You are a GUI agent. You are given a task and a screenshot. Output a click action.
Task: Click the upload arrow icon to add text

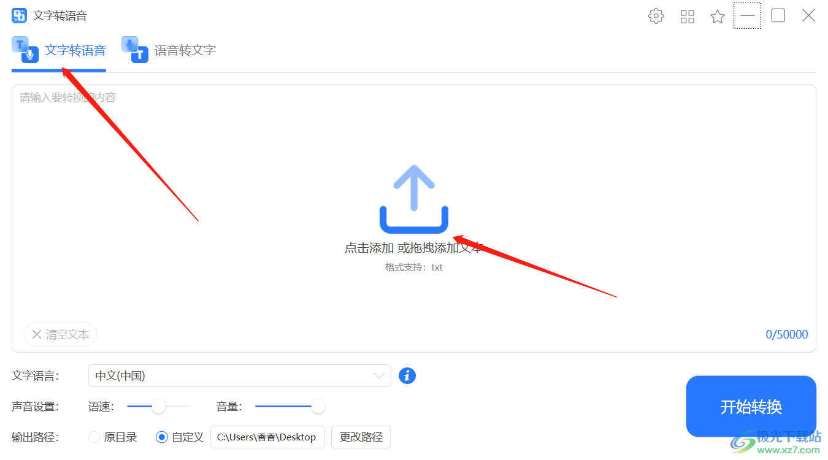[414, 199]
